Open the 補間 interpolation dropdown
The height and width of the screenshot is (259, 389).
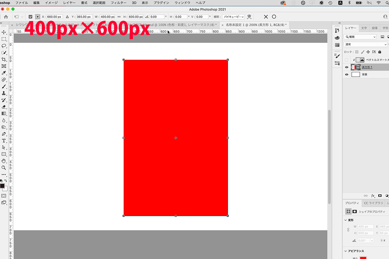[233, 17]
